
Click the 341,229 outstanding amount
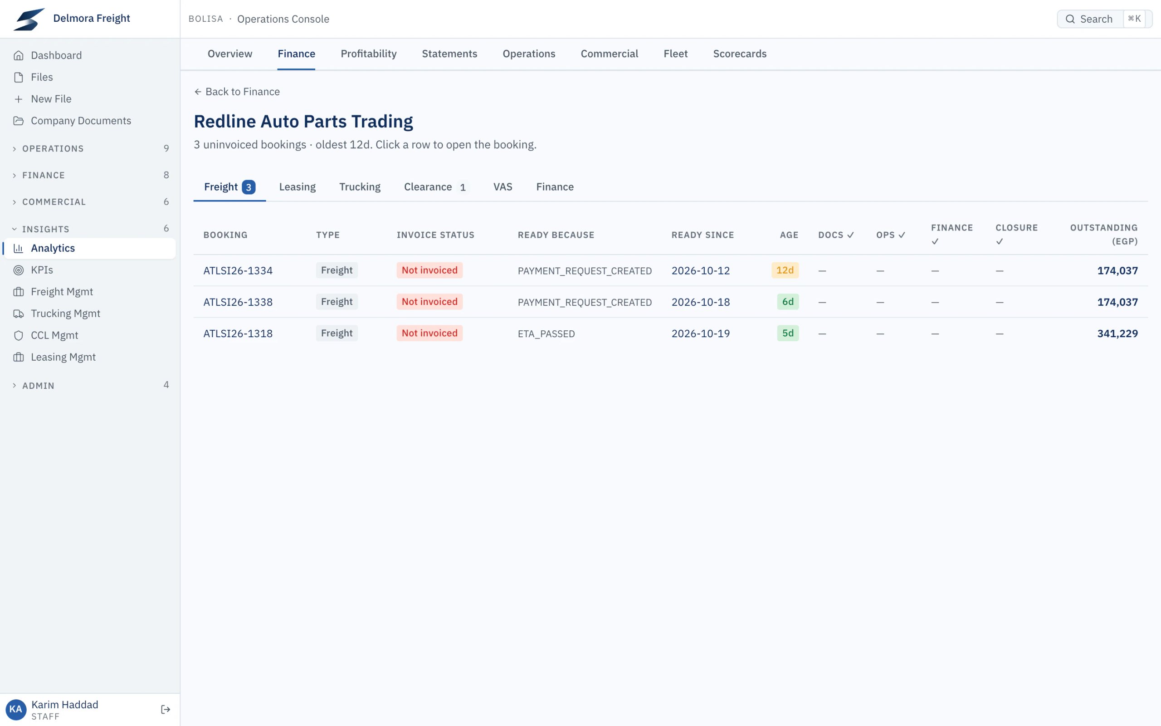(1117, 333)
